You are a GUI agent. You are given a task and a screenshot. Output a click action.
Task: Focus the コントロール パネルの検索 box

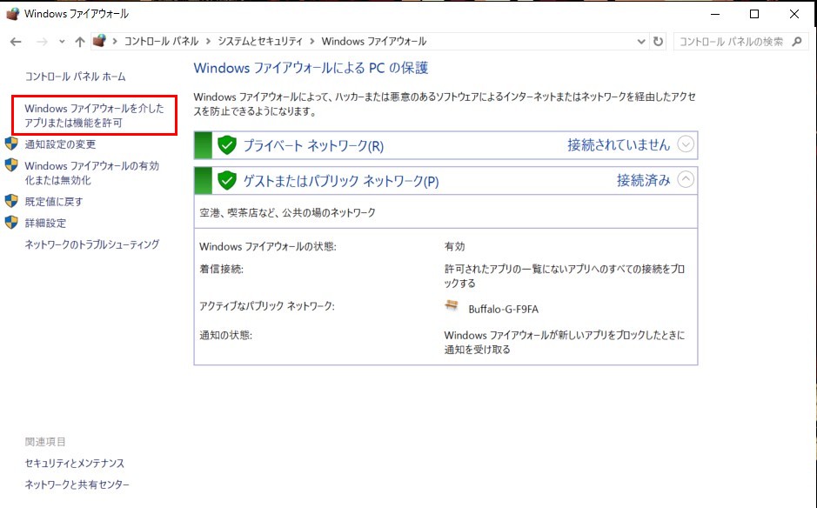(740, 42)
